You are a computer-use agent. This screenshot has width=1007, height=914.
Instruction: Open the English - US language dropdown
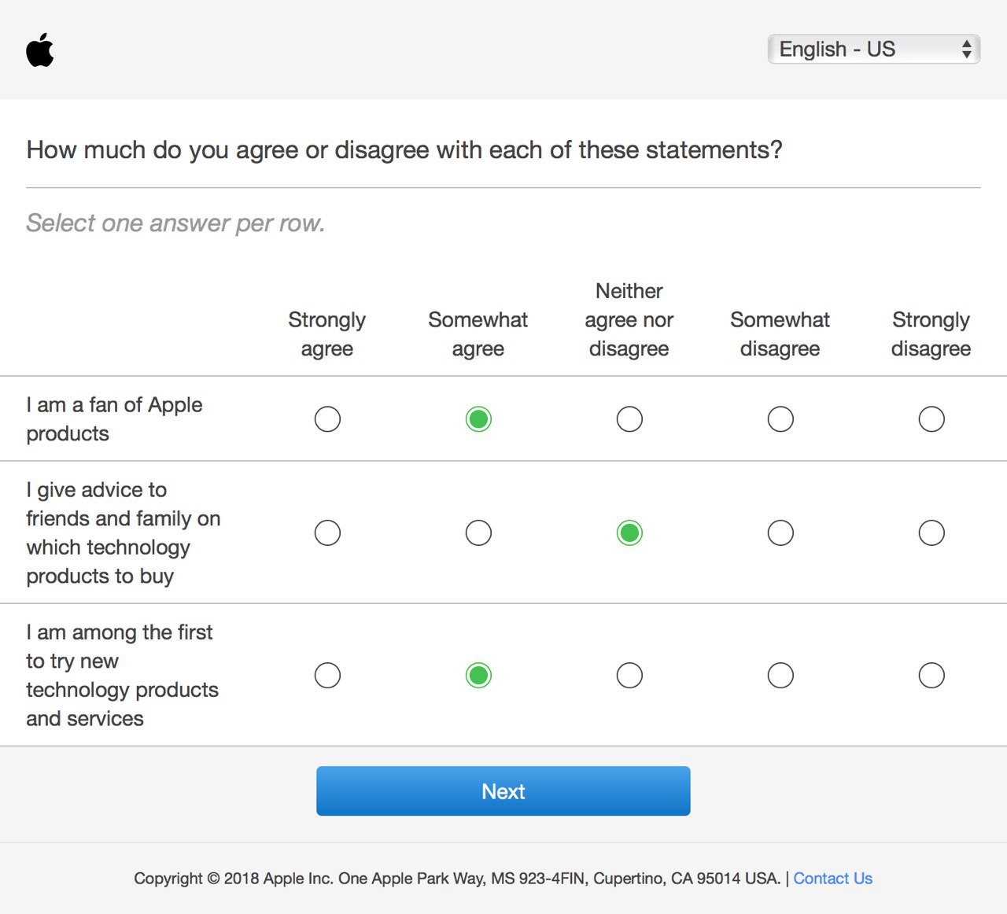click(x=873, y=49)
